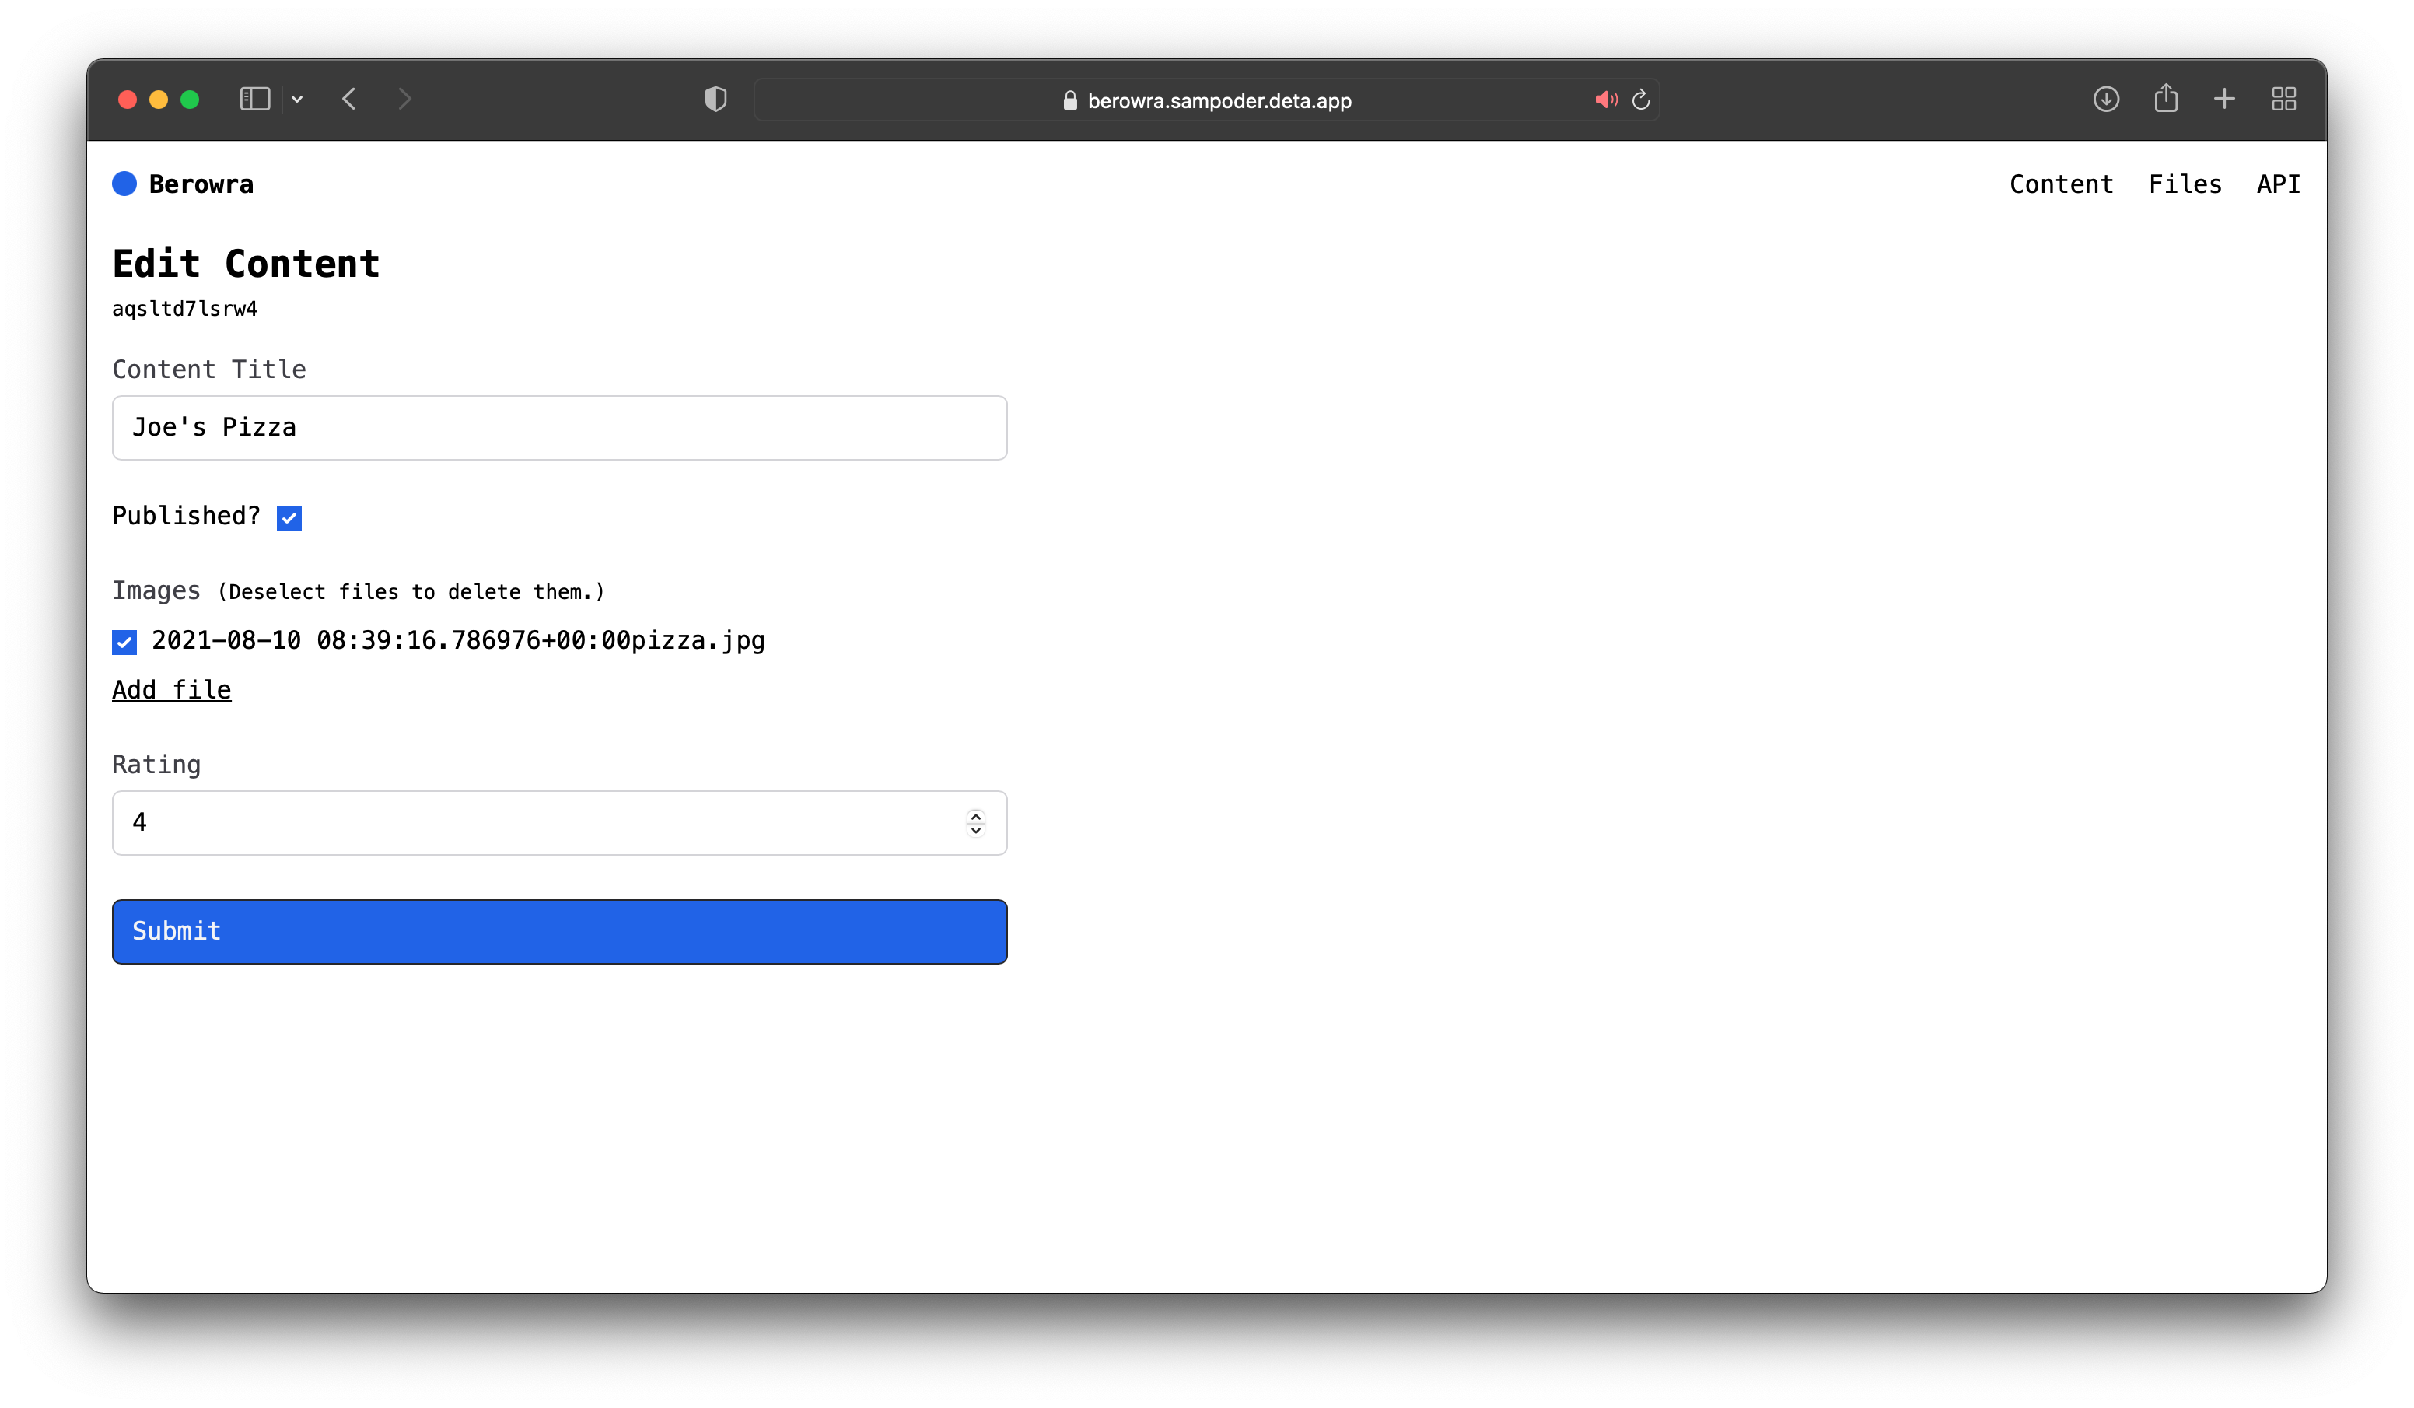Toggle the Safari sidebar icon
The height and width of the screenshot is (1408, 2414).
[255, 100]
